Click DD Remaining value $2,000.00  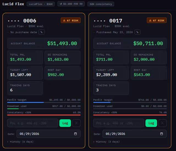coord(144,59)
